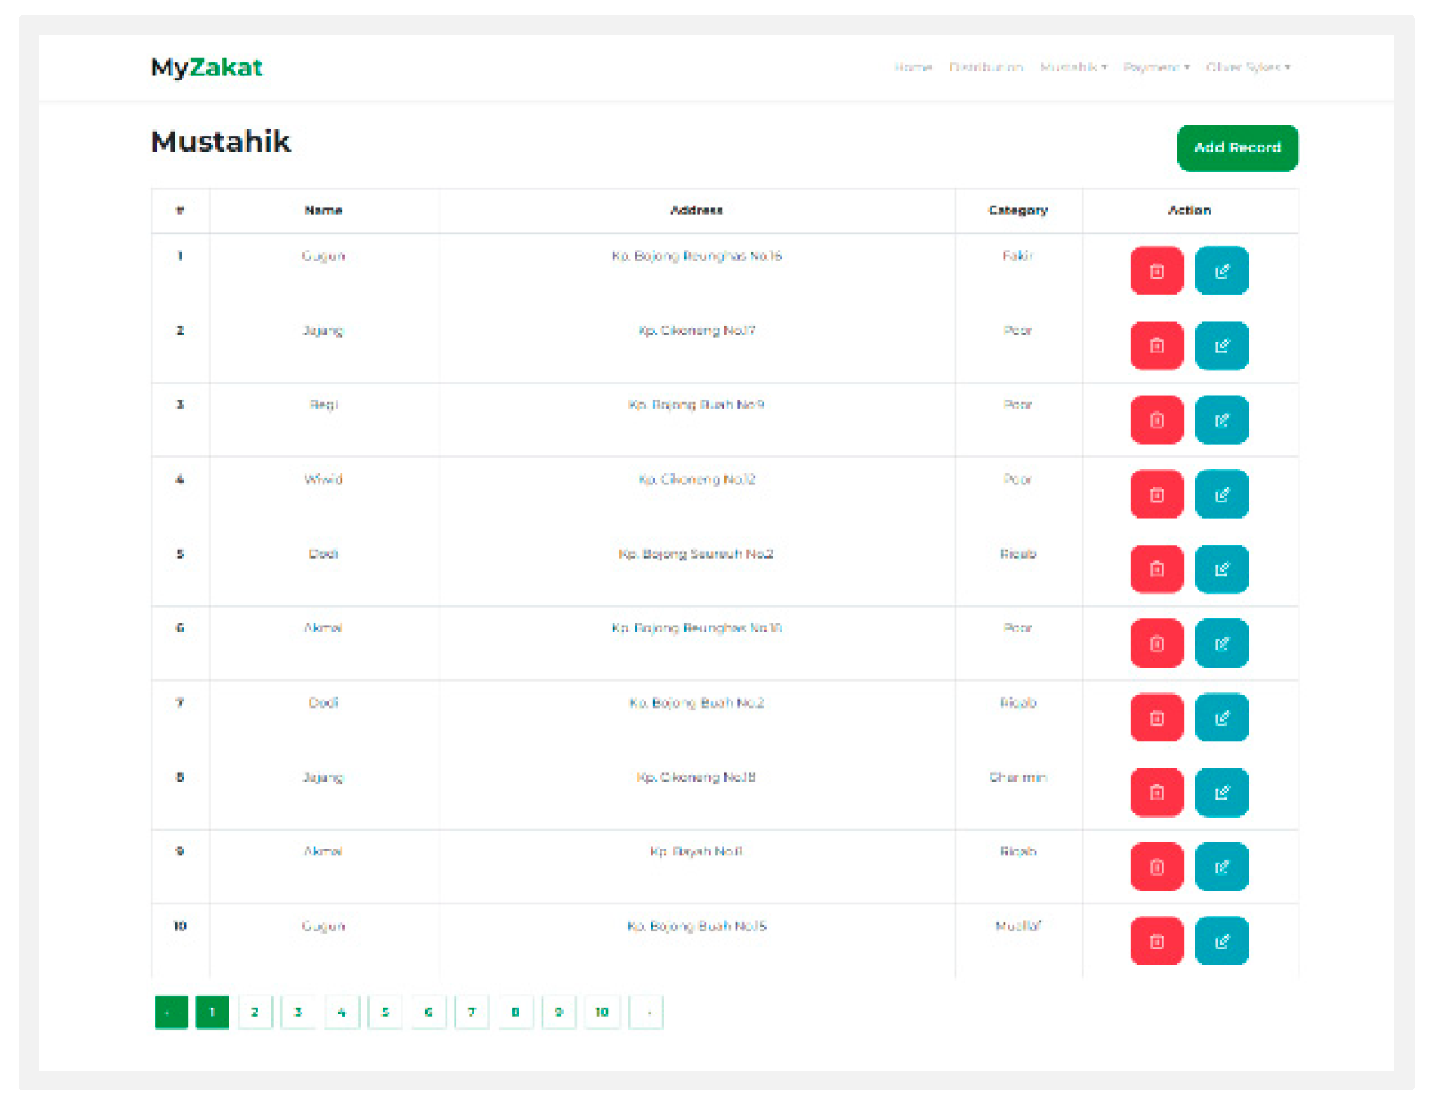
Task: Delete Gugun's record in row 10
Action: (x=1156, y=940)
